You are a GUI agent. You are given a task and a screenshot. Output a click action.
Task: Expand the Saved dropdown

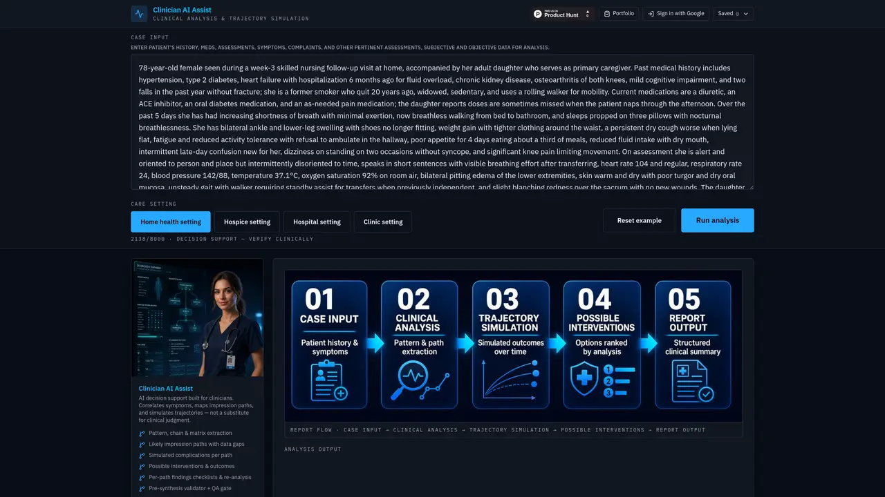[733, 14]
